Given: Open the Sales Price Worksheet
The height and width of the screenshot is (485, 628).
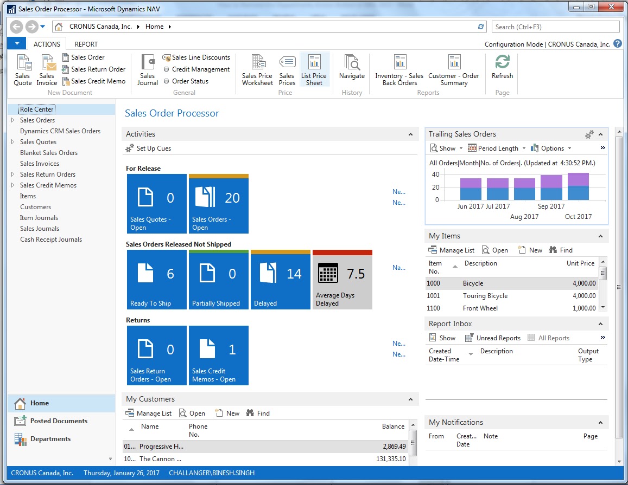Looking at the screenshot, I should coord(257,69).
